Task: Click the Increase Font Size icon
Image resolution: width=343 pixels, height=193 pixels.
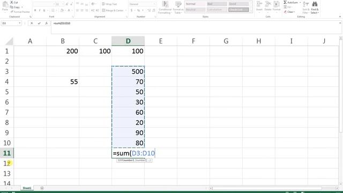Action: click(67, 4)
